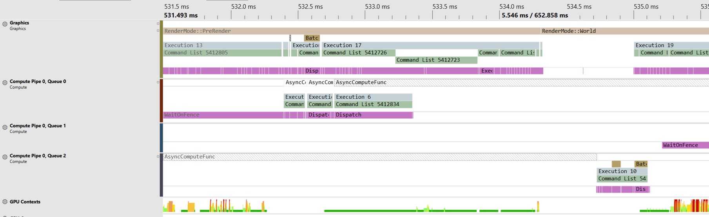
Task: Open gear icon for GPU Contexts lane
Action: 5,202
